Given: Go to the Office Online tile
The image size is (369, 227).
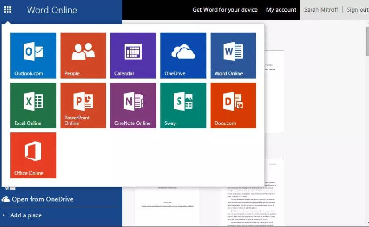Looking at the screenshot, I should [33, 155].
